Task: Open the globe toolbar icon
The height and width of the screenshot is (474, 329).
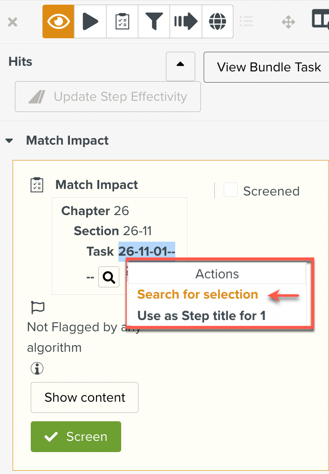Action: click(217, 21)
